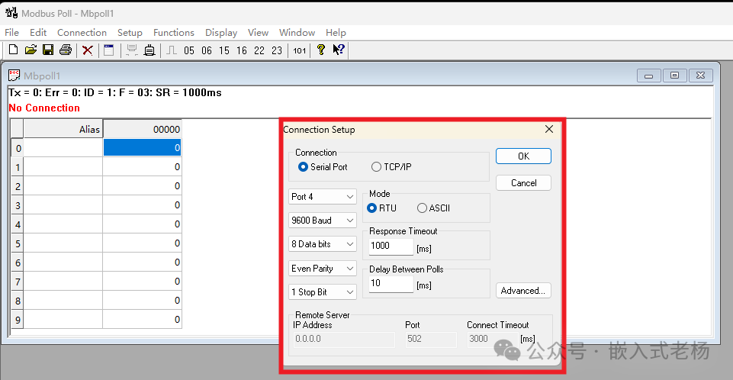
Task: Click the value cell in row 9
Action: coord(142,319)
